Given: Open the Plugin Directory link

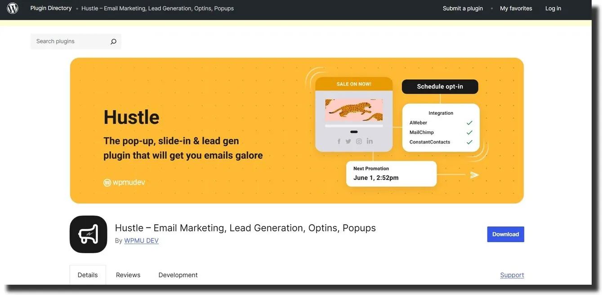Looking at the screenshot, I should point(51,8).
